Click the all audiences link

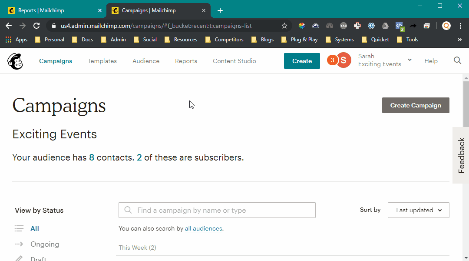[203, 228]
